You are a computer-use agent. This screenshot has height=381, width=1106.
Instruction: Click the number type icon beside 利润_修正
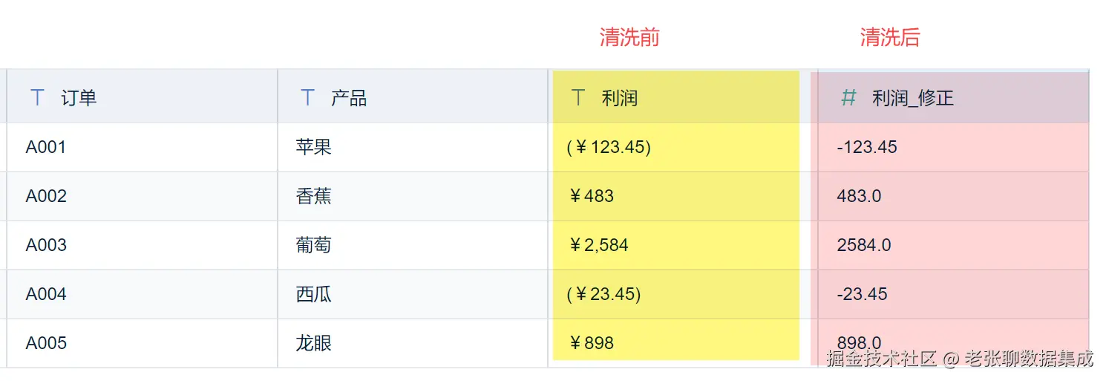849,97
